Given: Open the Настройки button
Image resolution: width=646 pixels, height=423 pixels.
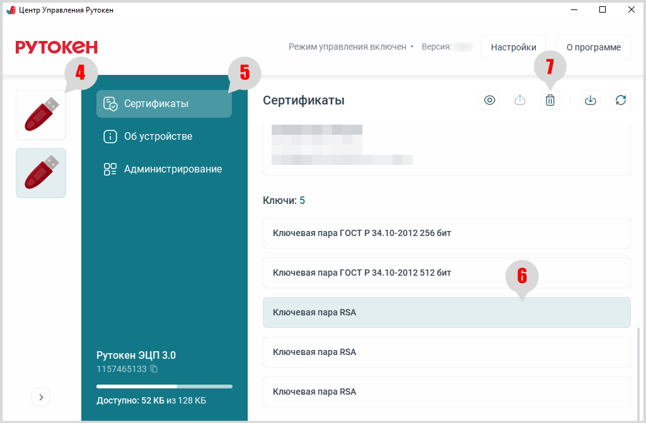Looking at the screenshot, I should 513,47.
